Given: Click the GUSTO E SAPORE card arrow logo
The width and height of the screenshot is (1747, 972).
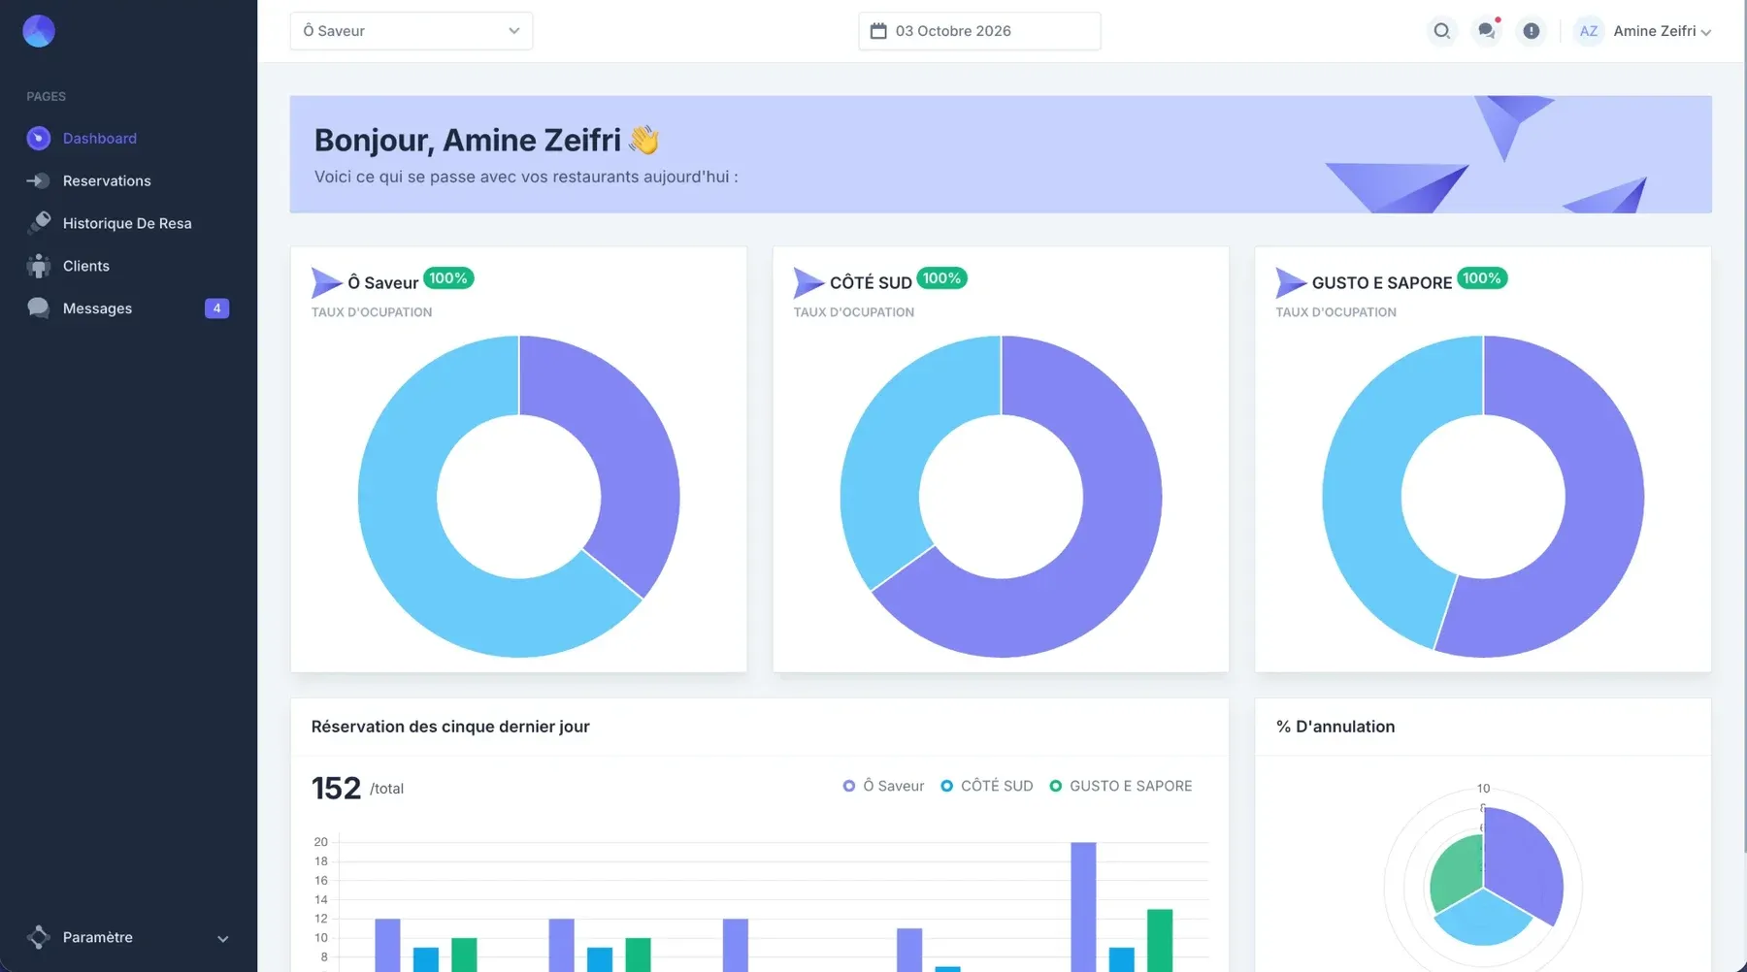Looking at the screenshot, I should click(x=1291, y=282).
